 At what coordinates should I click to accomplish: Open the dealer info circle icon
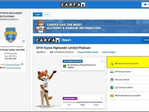point(23,41)
